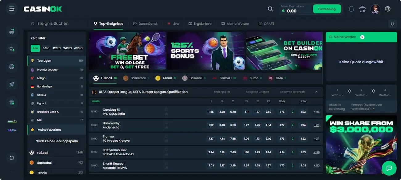This screenshot has width=401, height=180.
Task: Click the blue car sidebar thumbnail
Action: pos(12,130)
